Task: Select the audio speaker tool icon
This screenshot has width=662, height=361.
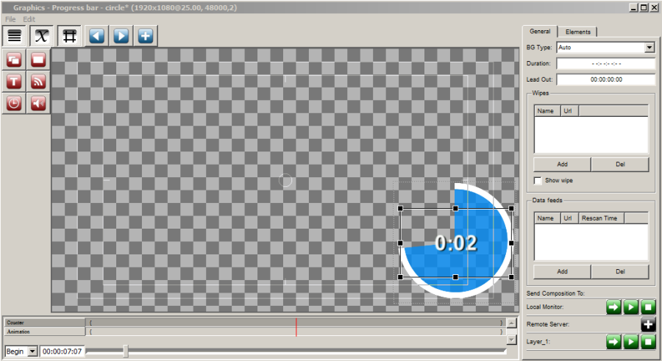Action: pyautogui.click(x=38, y=104)
